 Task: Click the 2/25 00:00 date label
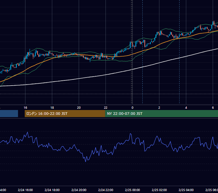tap(132, 190)
